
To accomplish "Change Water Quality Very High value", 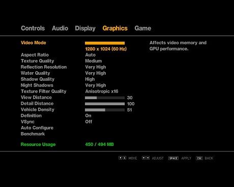I will [x=96, y=73].
